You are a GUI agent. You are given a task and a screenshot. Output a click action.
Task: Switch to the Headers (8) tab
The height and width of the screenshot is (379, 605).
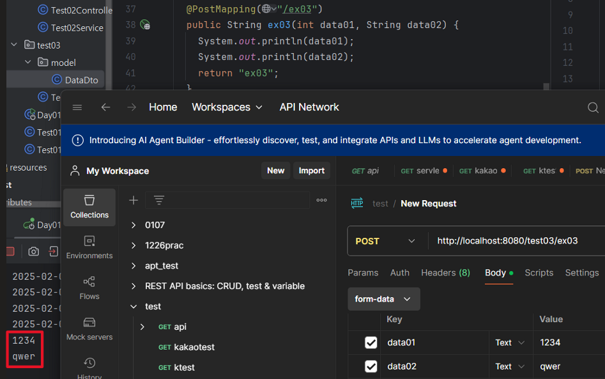coord(446,273)
